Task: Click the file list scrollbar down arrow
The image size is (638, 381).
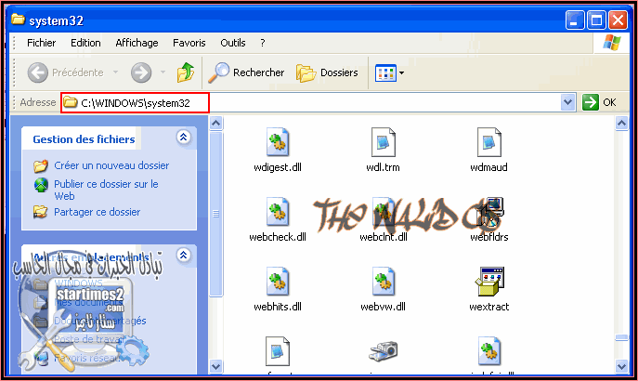Action: 621,366
